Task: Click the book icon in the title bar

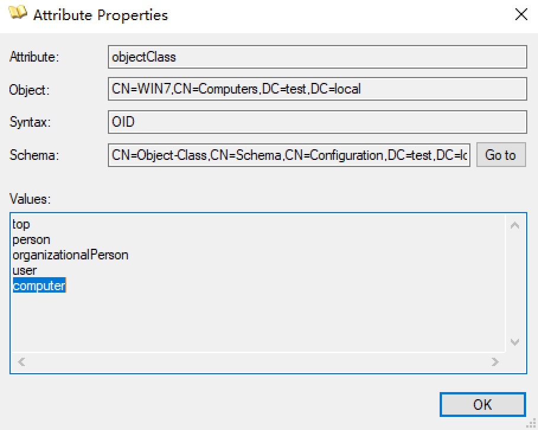Action: [17, 14]
